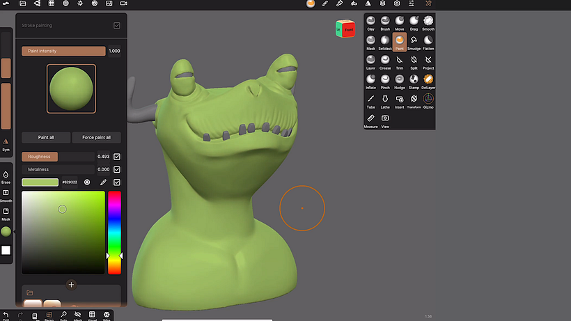Select the SelMask tool
Screen dimensions: 571x321
click(385, 42)
